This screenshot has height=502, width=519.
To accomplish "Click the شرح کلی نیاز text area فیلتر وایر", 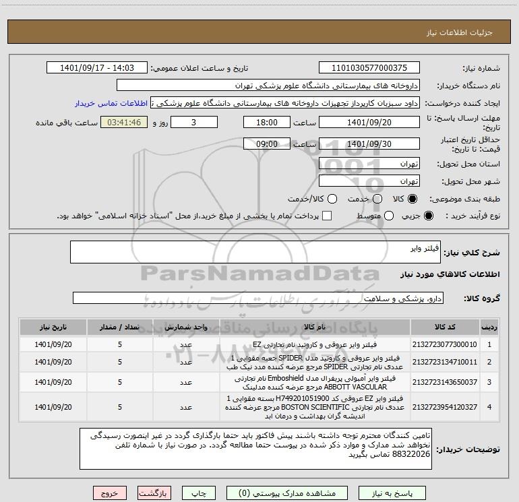I will (255, 252).
